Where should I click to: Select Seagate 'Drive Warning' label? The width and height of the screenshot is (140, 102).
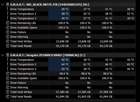pos(19,87)
